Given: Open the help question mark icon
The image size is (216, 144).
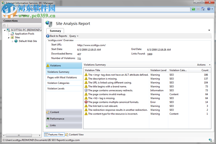Looking at the screenshot, I should click(x=209, y=9).
